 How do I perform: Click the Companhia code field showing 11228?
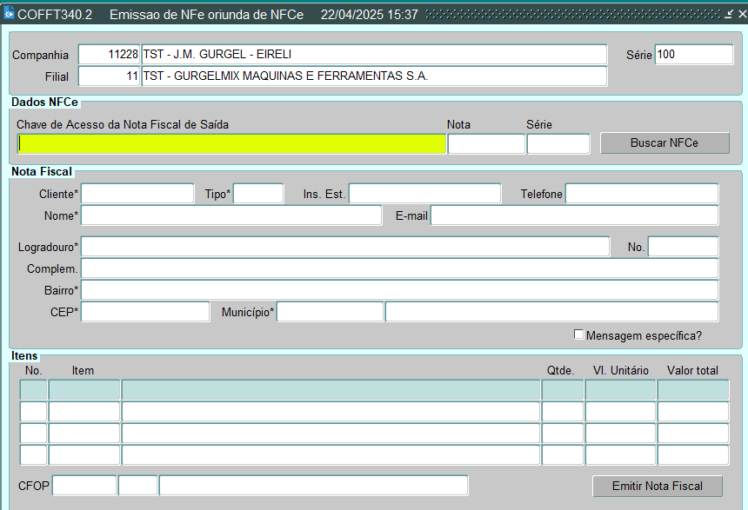pyautogui.click(x=109, y=55)
